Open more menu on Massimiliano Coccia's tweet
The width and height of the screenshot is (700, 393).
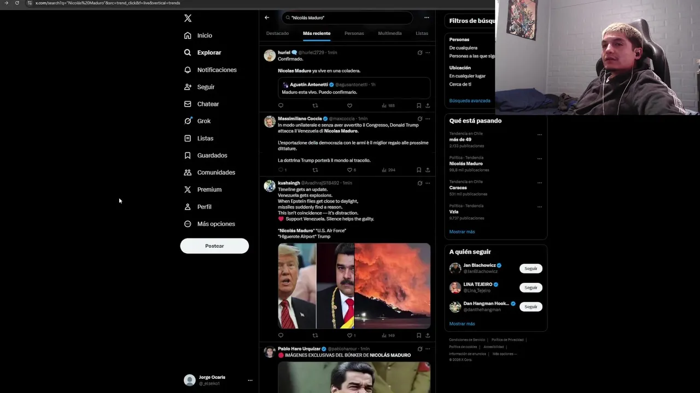pos(428,118)
